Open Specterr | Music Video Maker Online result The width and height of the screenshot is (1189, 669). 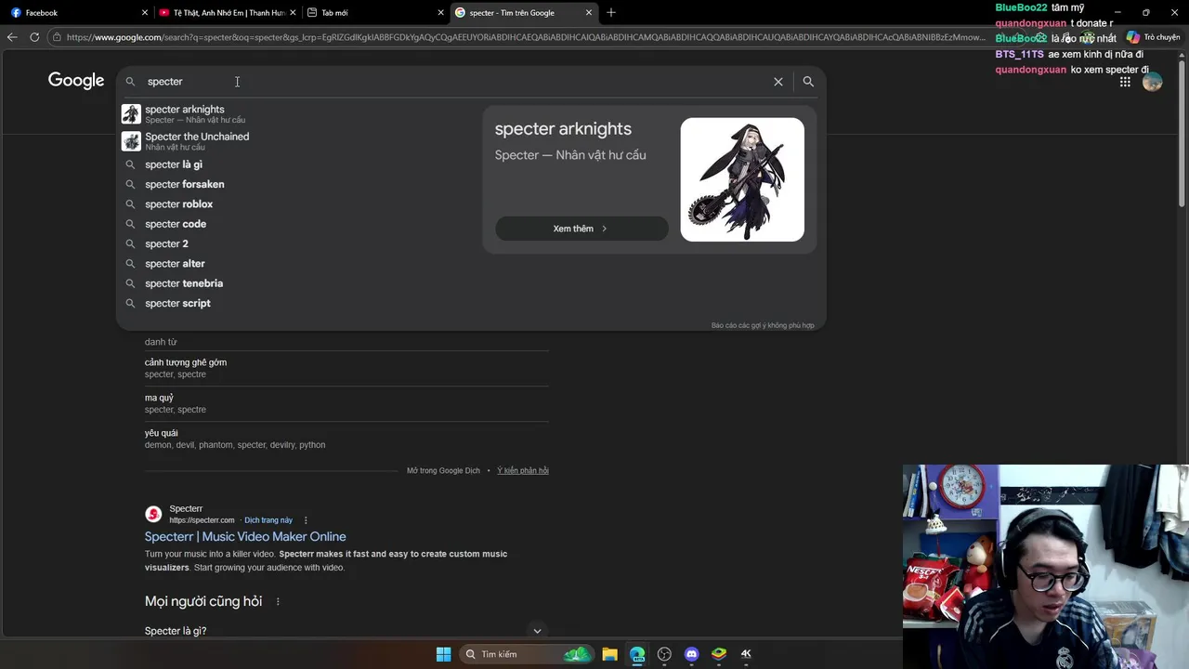click(x=245, y=536)
